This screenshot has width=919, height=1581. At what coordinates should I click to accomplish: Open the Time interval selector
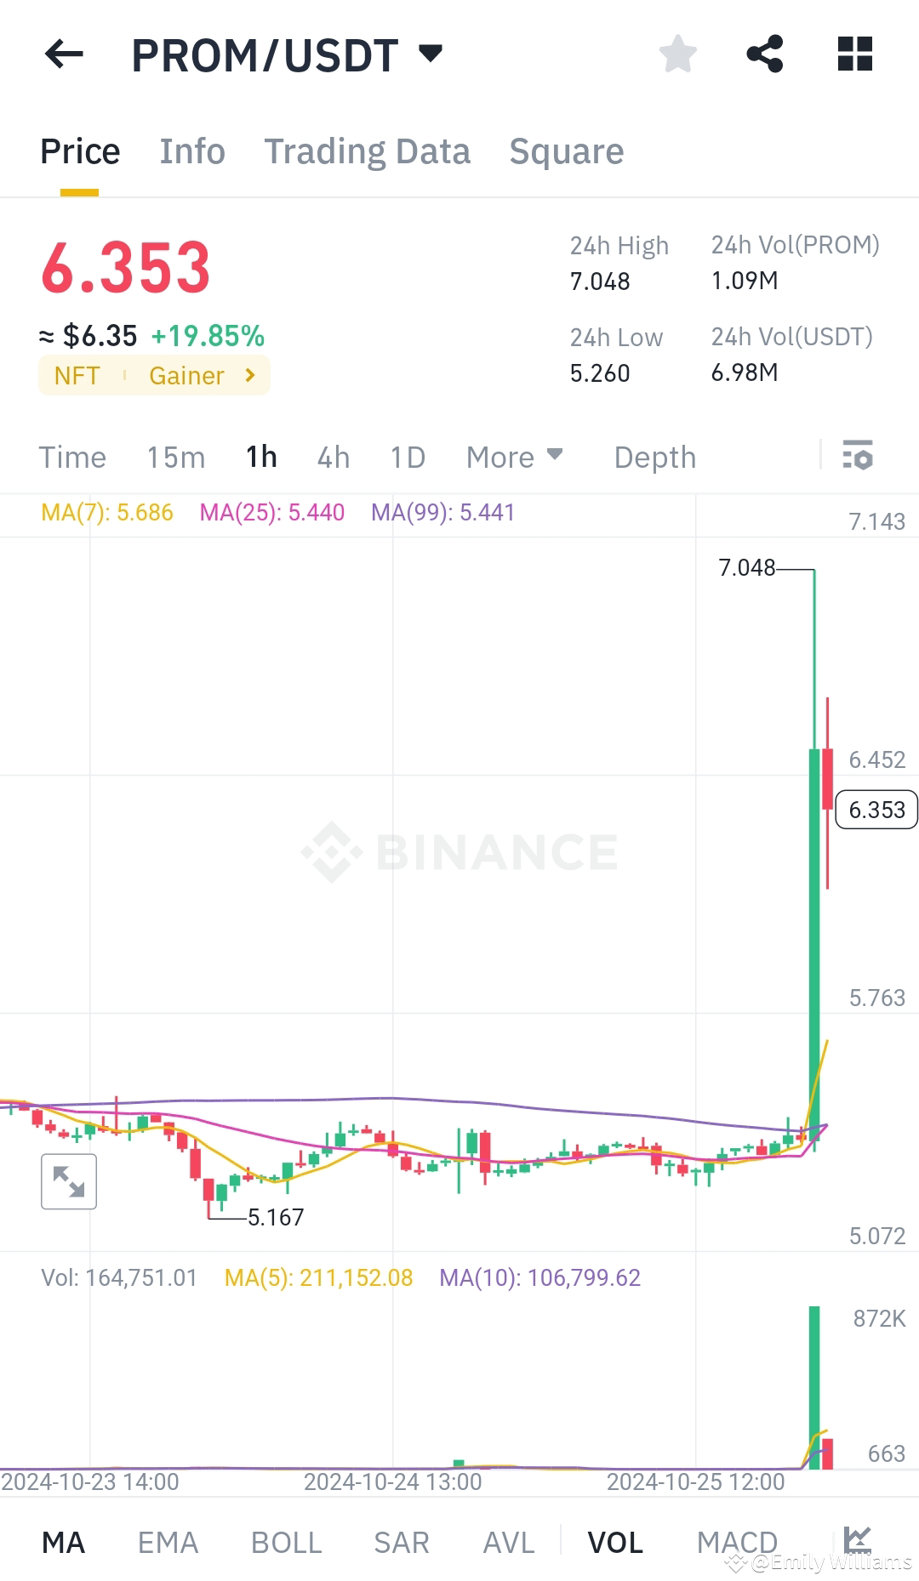(72, 457)
